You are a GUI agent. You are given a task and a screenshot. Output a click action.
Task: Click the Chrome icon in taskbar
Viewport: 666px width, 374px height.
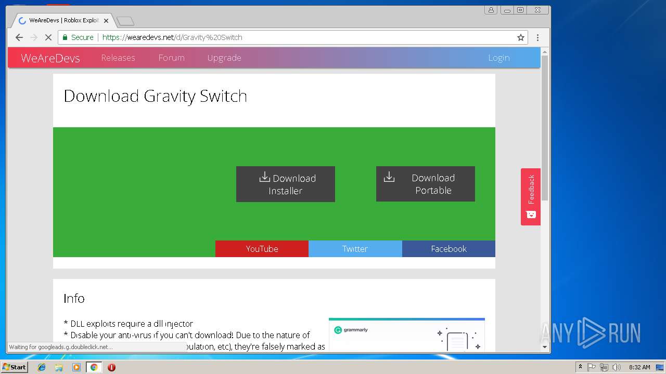pos(94,367)
